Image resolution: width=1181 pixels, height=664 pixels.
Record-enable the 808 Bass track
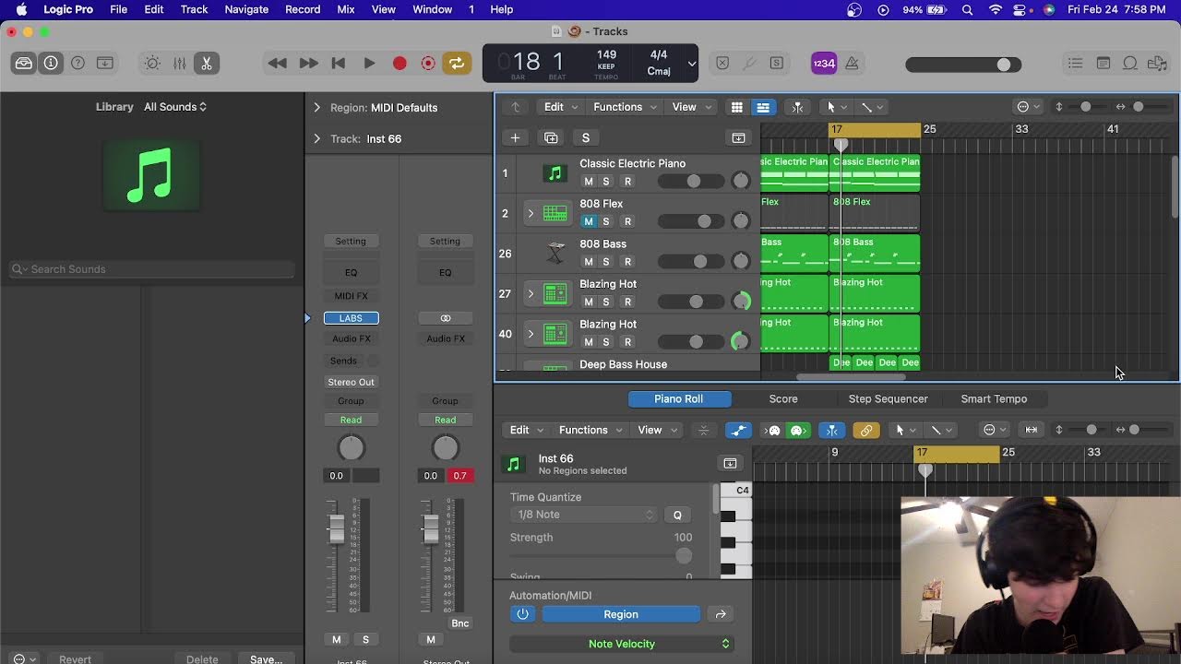coord(627,262)
